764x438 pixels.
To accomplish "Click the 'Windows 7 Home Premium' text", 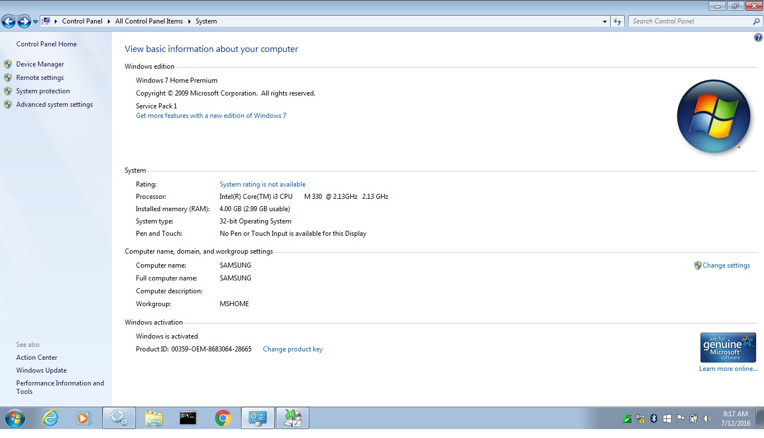I will pyautogui.click(x=177, y=80).
